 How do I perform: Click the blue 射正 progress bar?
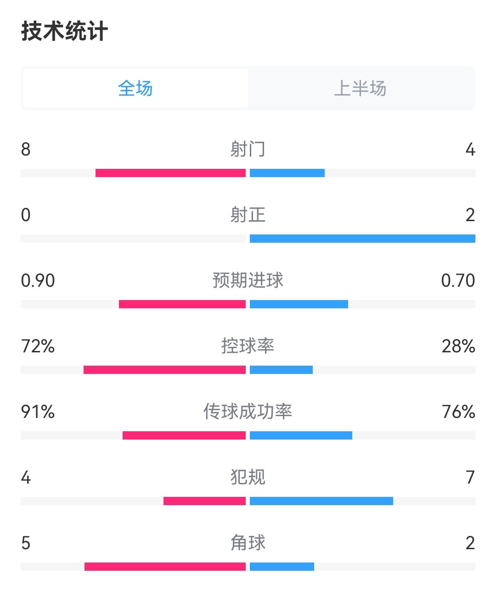click(362, 239)
